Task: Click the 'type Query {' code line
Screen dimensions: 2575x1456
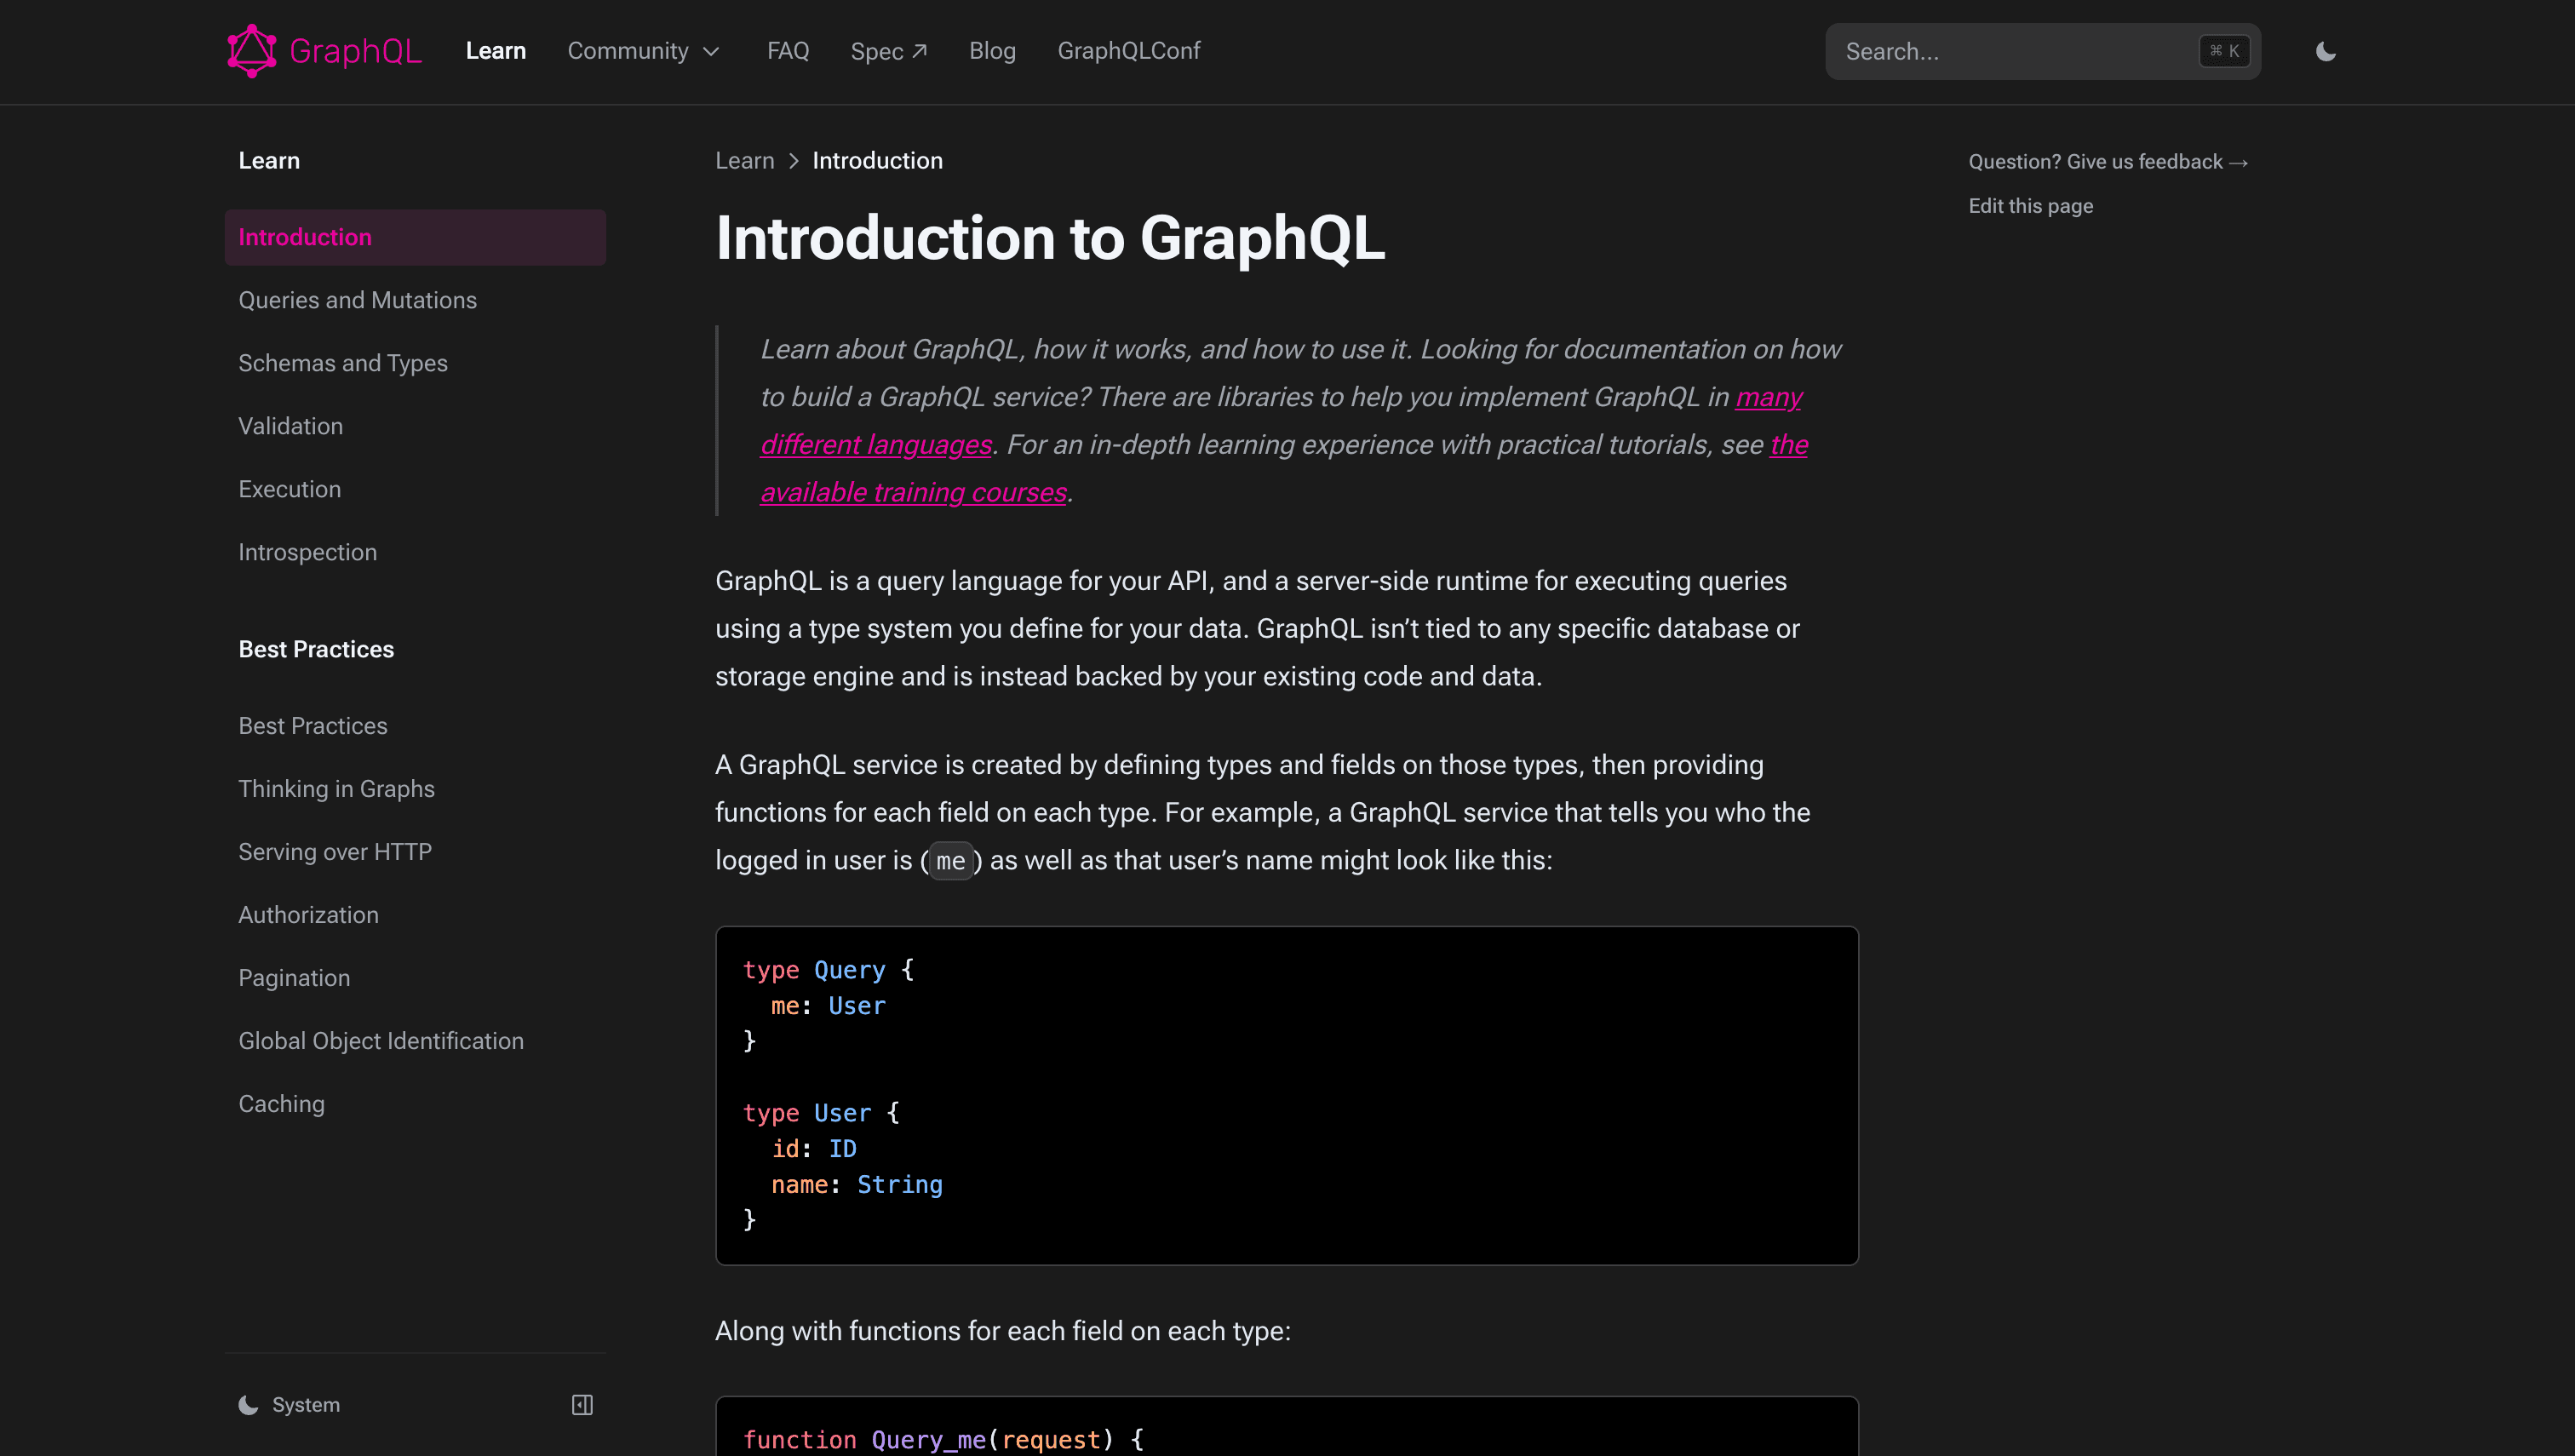Action: [x=828, y=970]
